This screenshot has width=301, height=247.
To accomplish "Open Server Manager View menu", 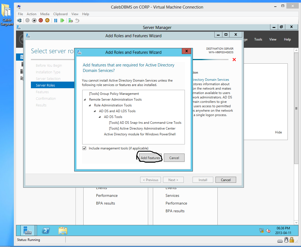I will coord(273,39).
